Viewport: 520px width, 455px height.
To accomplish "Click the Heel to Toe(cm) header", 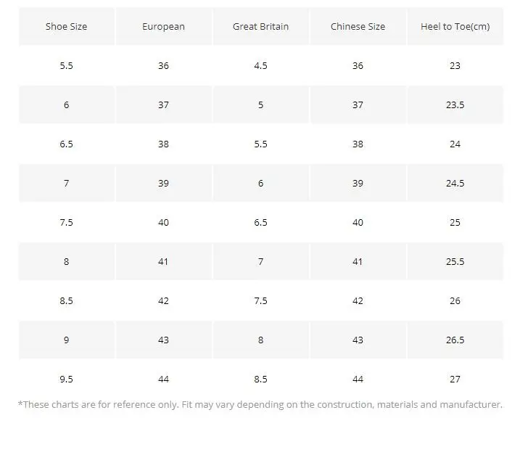I will click(455, 26).
